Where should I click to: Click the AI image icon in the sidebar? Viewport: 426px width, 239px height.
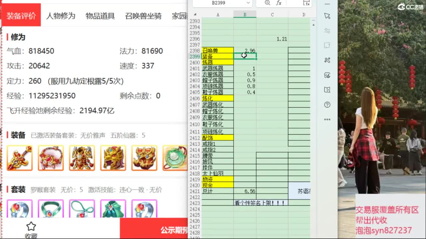pos(327,75)
